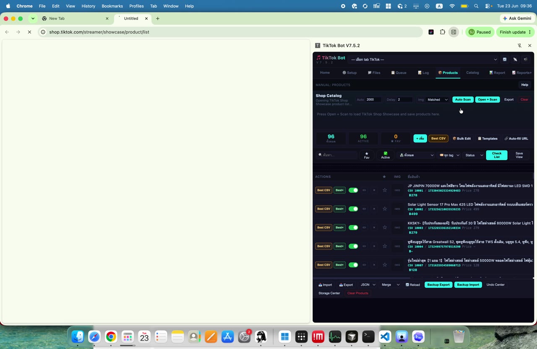This screenshot has width=537, height=349.
Task: Click the Auto Scan button
Action: tap(463, 99)
